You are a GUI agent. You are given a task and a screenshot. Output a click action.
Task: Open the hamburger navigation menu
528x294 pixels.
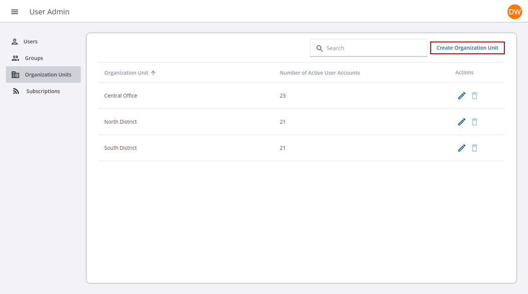click(x=15, y=12)
